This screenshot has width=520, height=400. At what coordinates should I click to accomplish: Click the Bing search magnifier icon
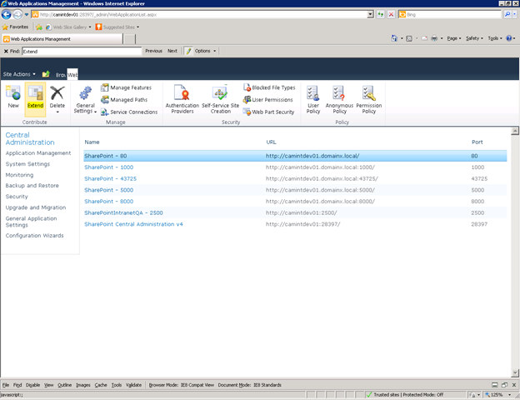[x=507, y=14]
